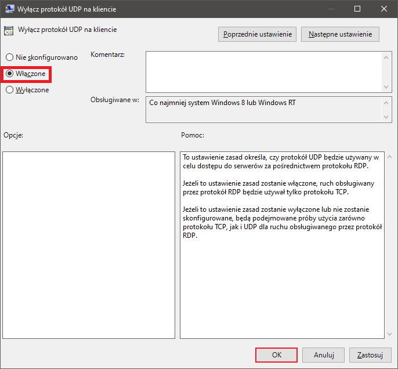
Task: Click the Komentarz scroll up arrow
Action: pos(386,57)
